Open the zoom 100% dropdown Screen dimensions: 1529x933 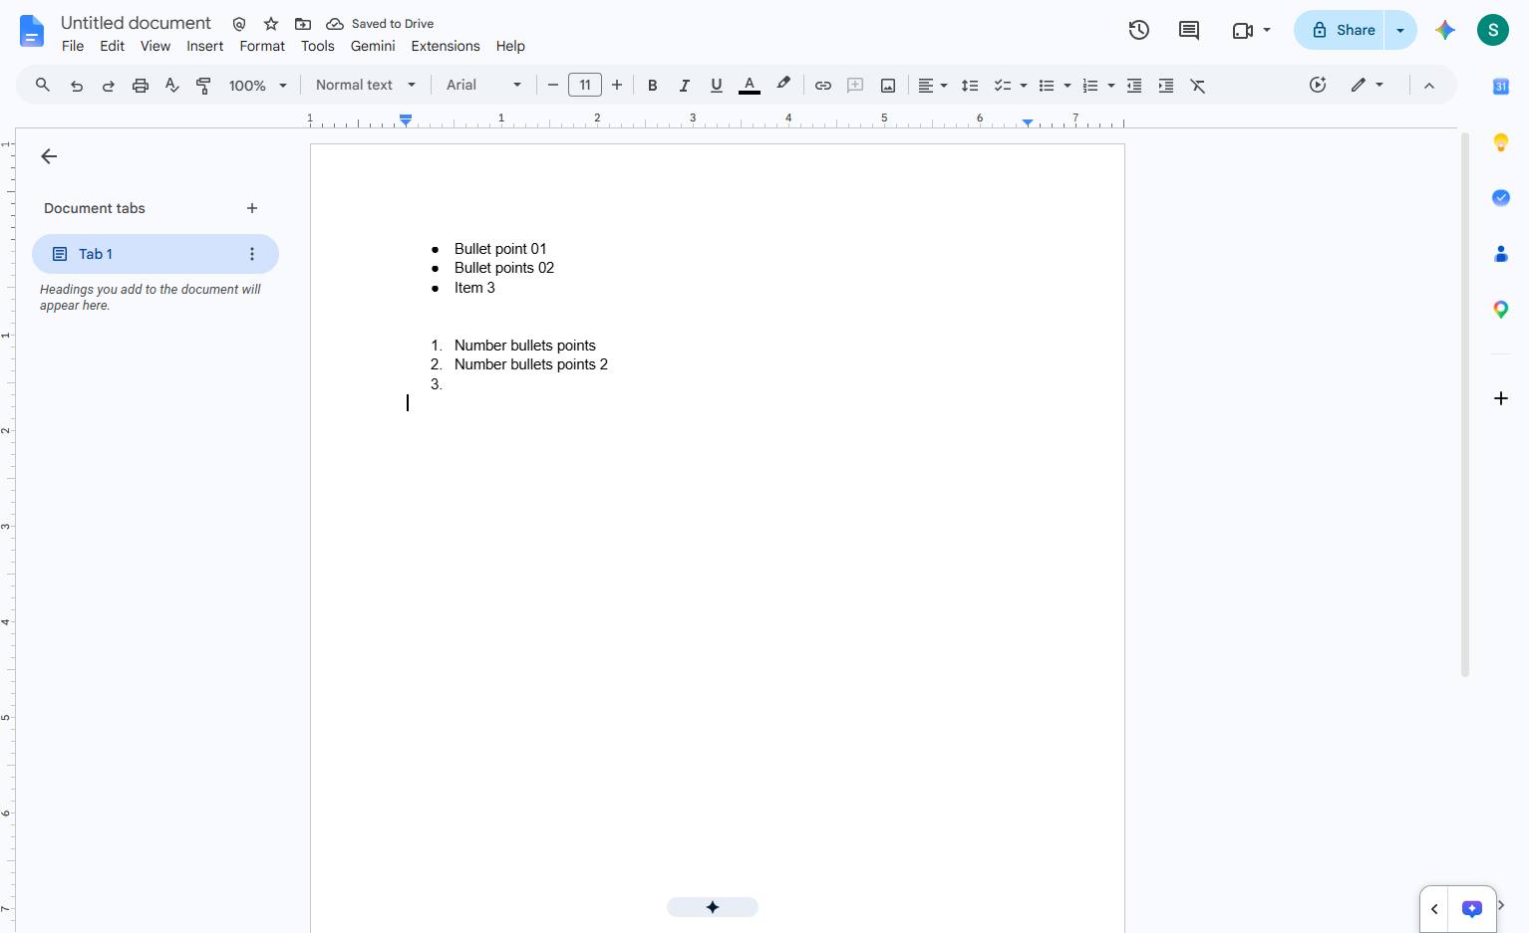click(x=258, y=86)
